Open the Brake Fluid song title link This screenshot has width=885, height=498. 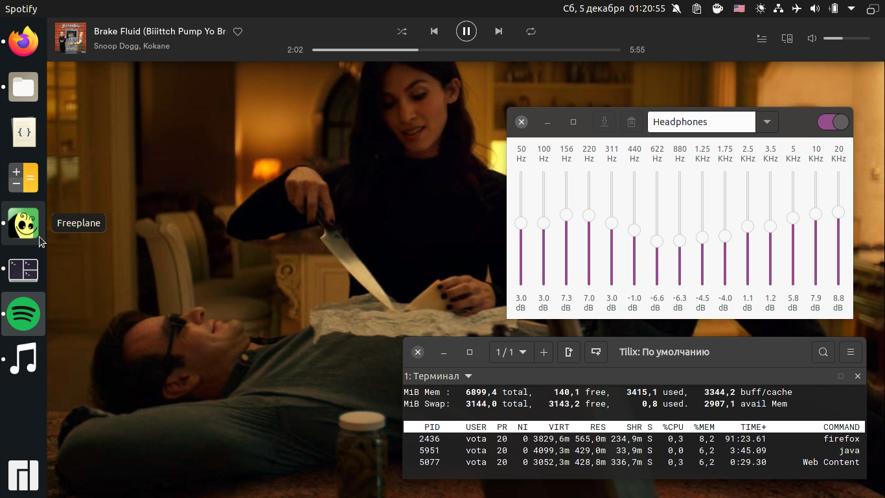click(x=160, y=31)
